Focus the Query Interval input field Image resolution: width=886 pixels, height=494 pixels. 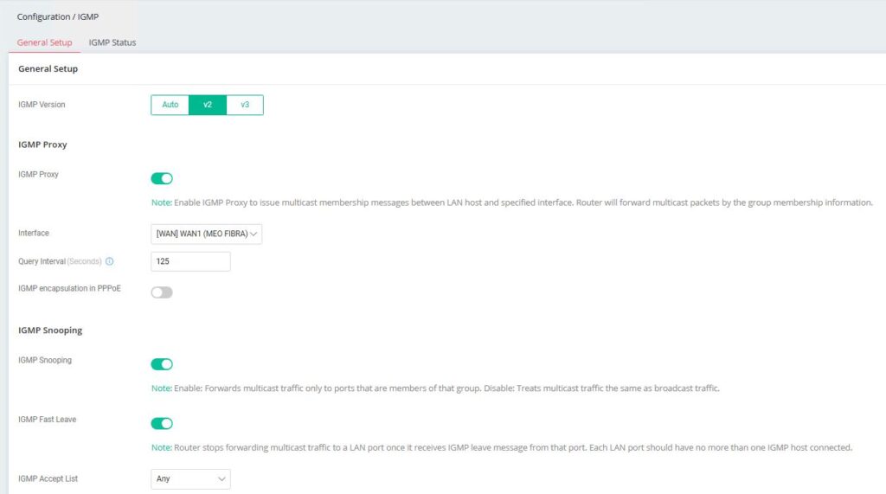[x=190, y=261]
